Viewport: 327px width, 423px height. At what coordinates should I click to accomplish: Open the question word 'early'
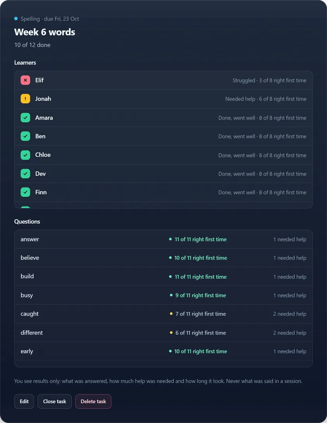[27, 352]
